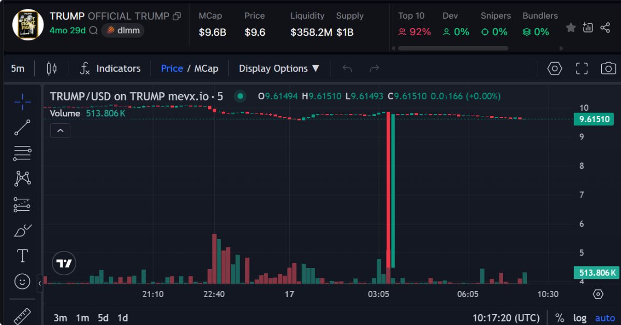Open the timezone menu showing 10:17:20 (UTC)

(x=506, y=318)
